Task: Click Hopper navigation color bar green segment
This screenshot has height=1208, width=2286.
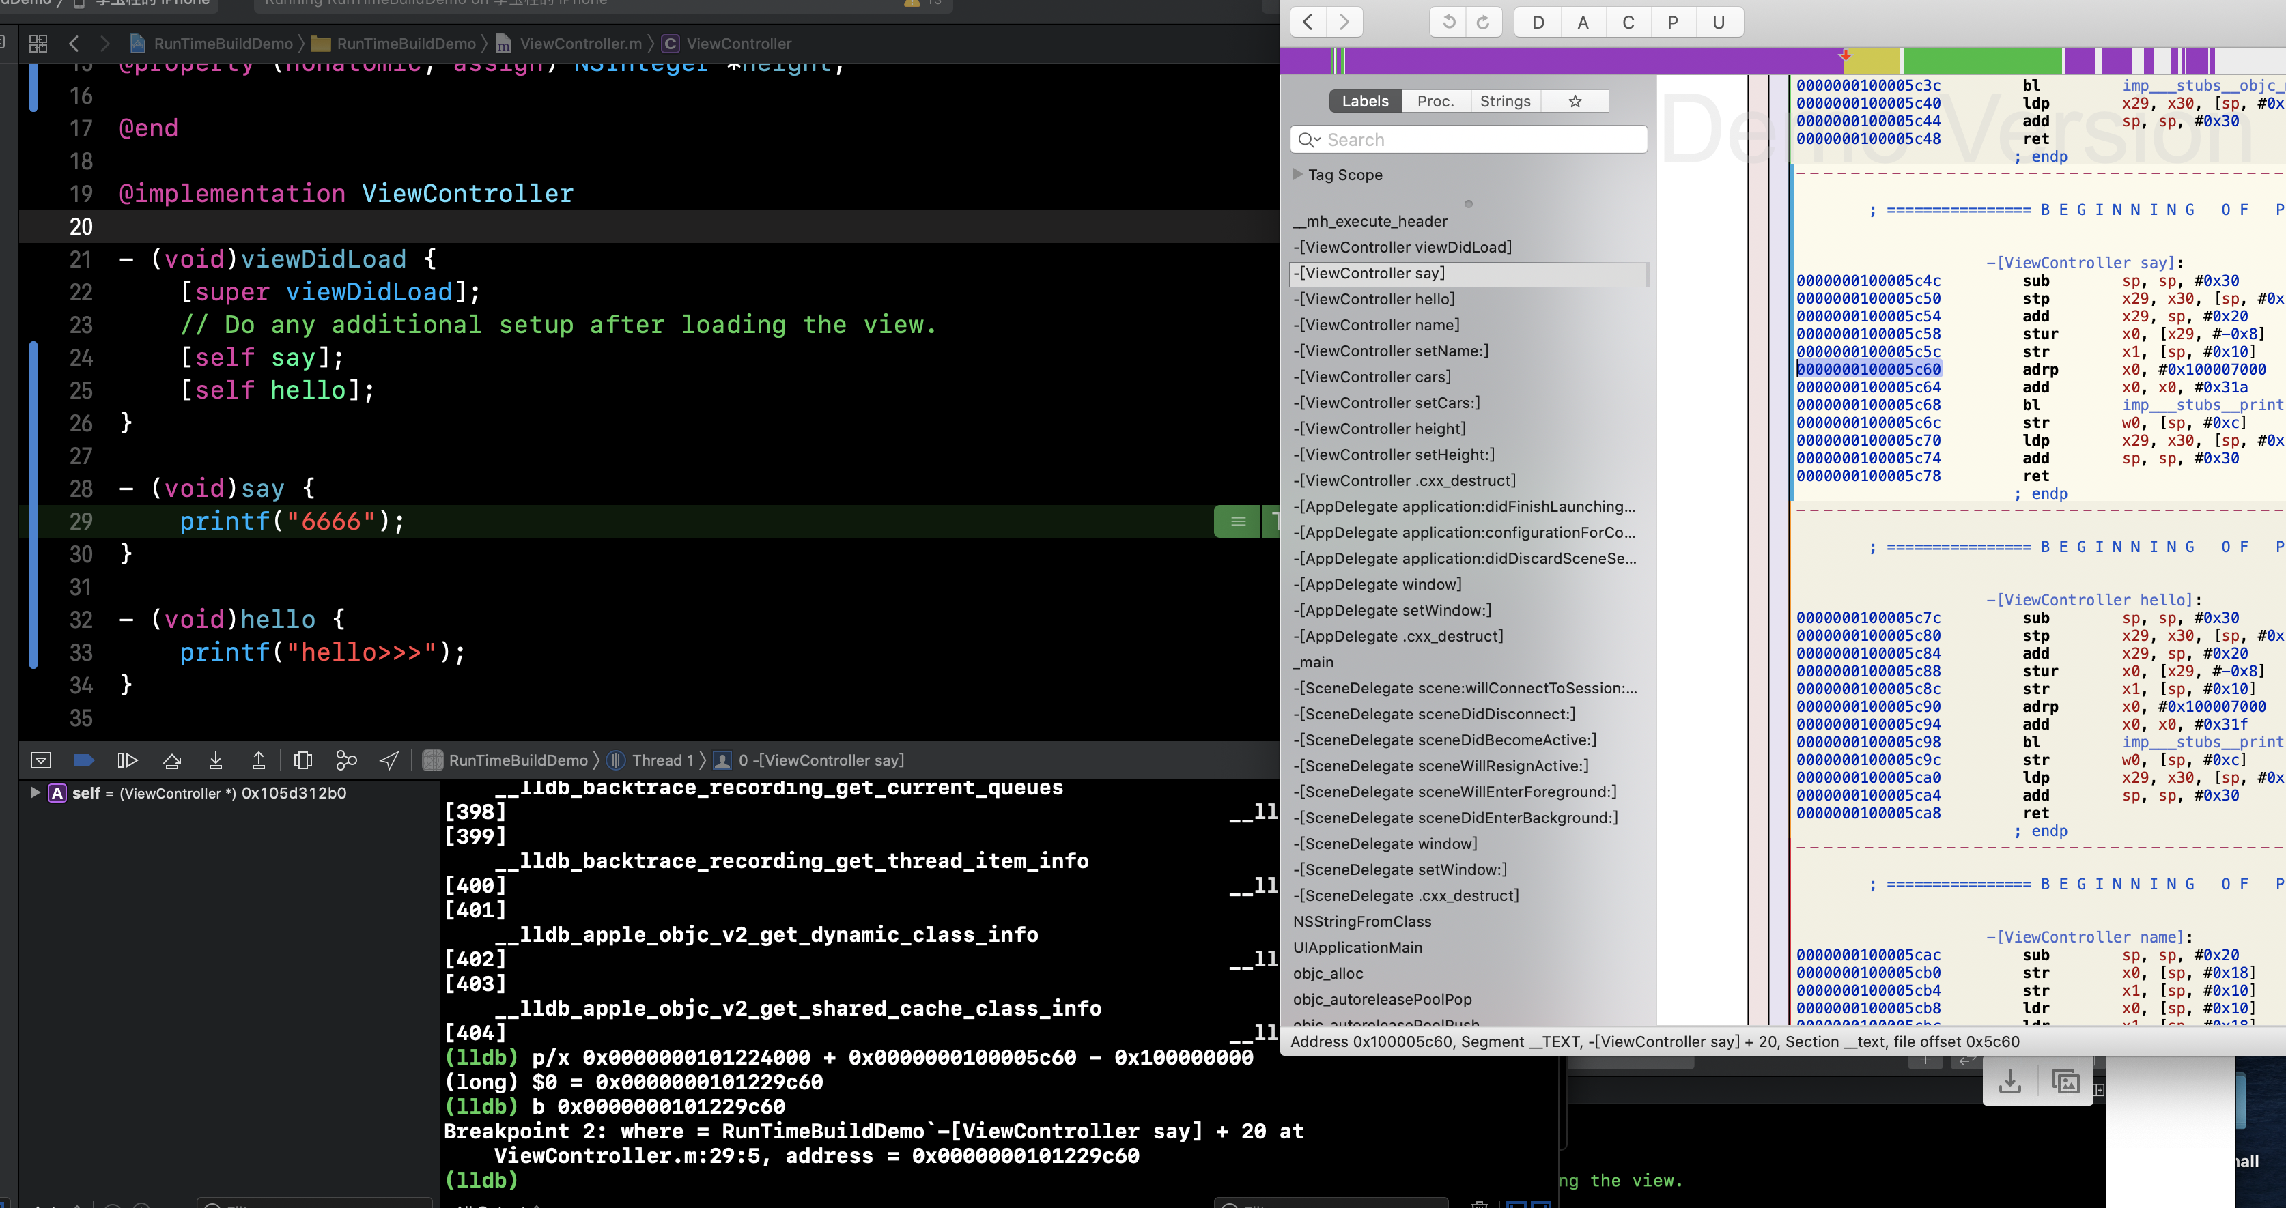Action: coord(1981,61)
